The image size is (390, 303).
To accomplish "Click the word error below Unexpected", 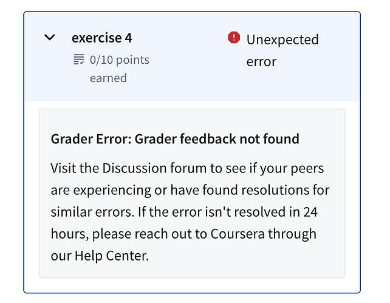I will (x=261, y=62).
